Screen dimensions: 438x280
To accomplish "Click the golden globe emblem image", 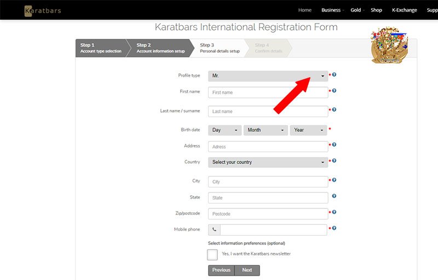I will (389, 45).
